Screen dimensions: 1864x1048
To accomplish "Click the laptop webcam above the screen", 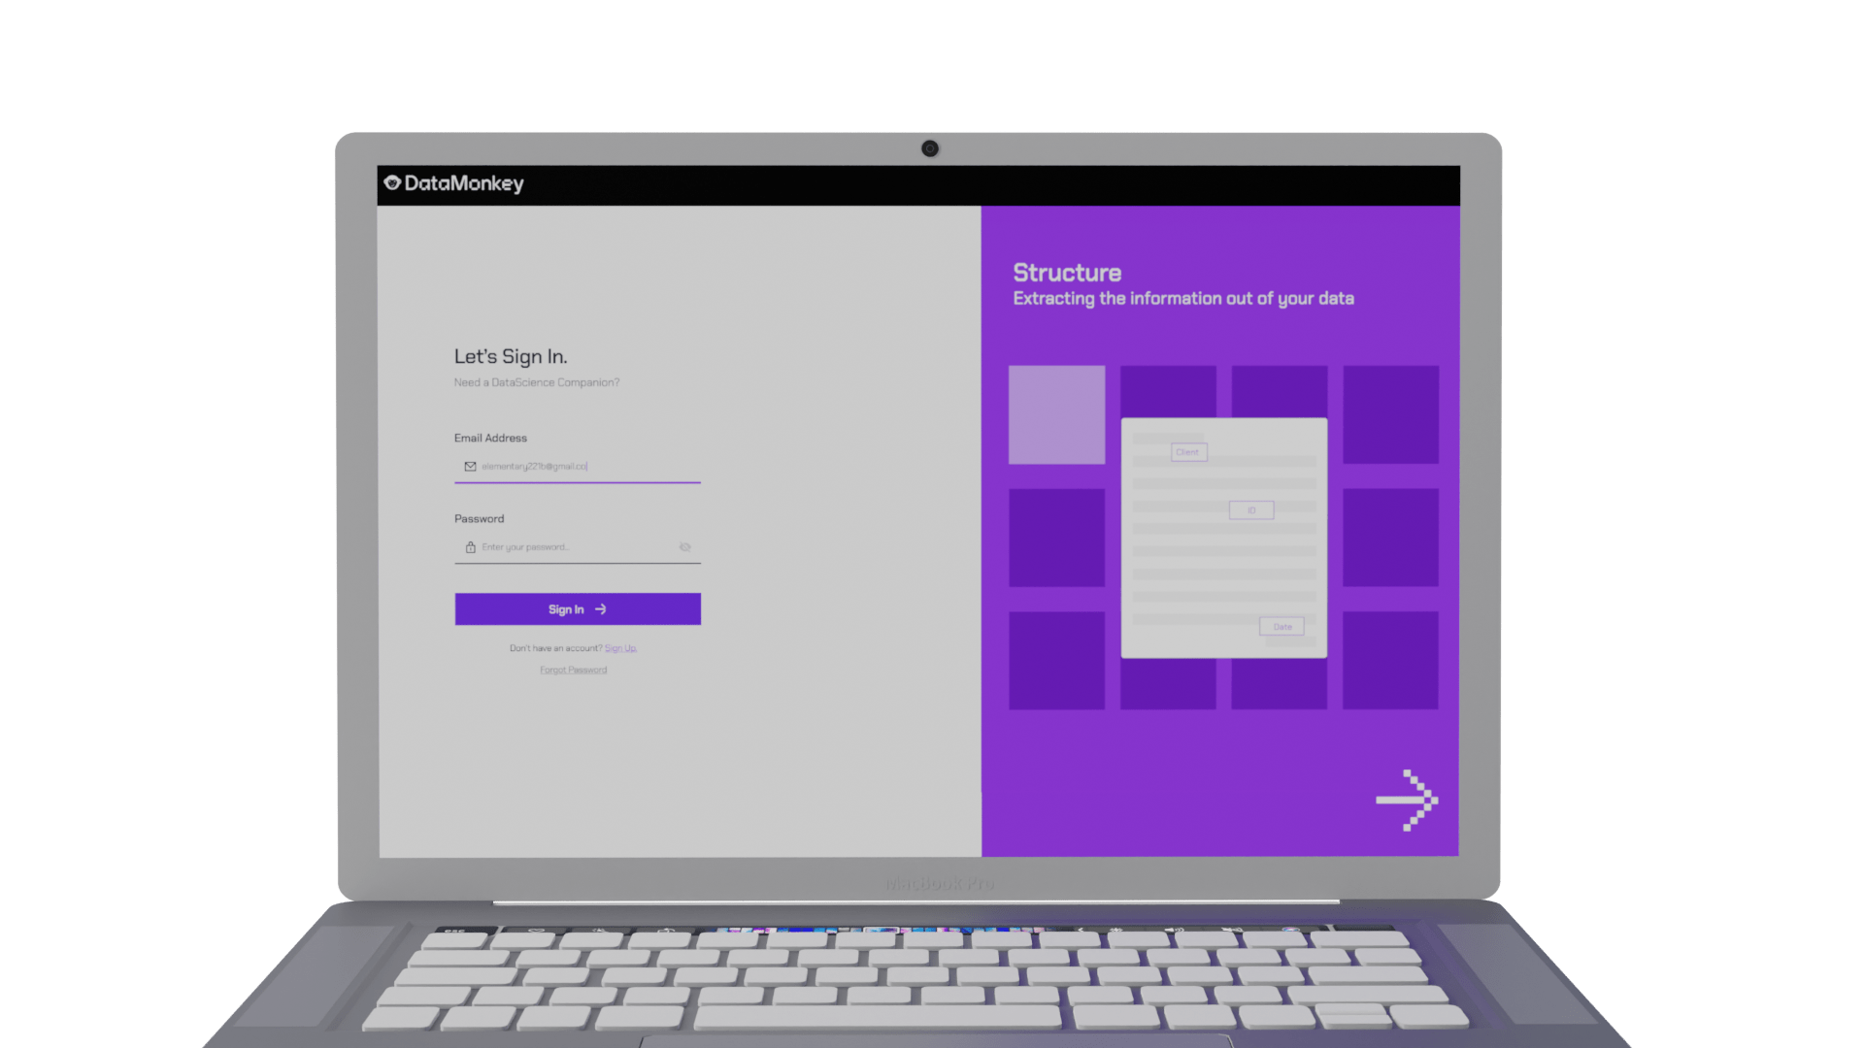I will (x=929, y=148).
